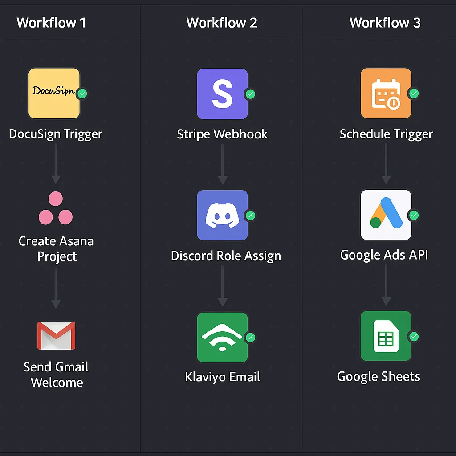Select the connector from Asana to Gmail

tap(56, 288)
